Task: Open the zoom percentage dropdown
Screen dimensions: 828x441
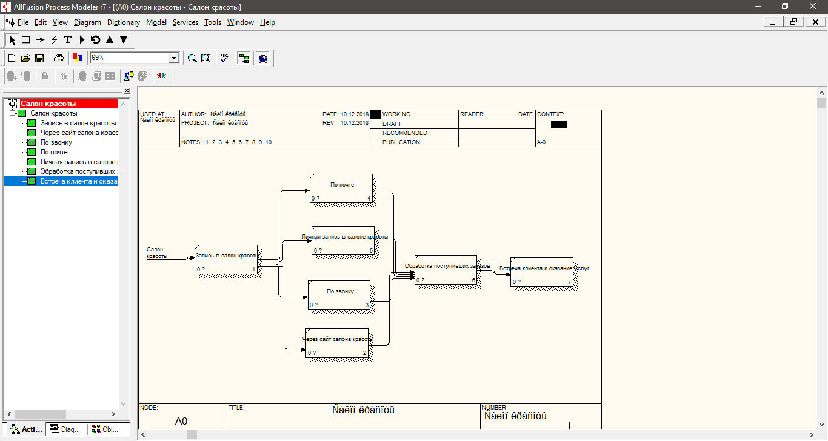Action: click(175, 58)
